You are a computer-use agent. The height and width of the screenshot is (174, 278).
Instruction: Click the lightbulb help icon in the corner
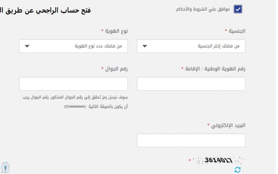click(x=5, y=167)
